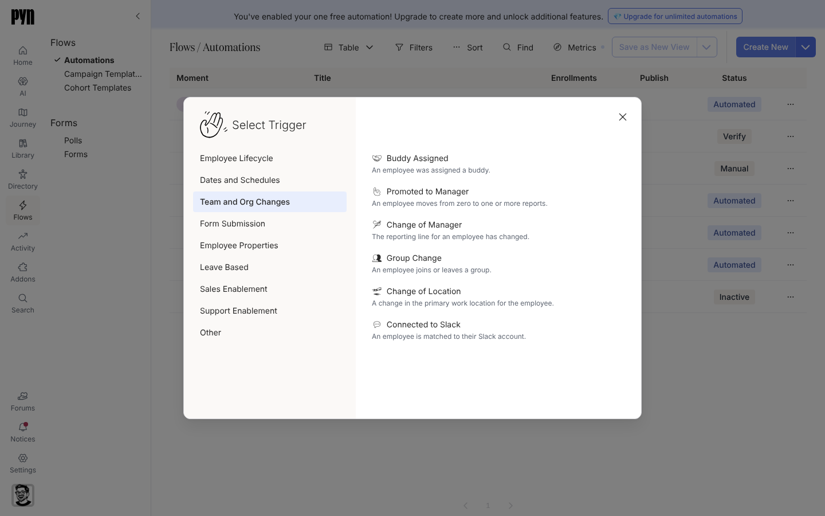Screen dimensions: 825x516
Task: Collapse the sidebar with the chevron
Action: click(x=137, y=16)
